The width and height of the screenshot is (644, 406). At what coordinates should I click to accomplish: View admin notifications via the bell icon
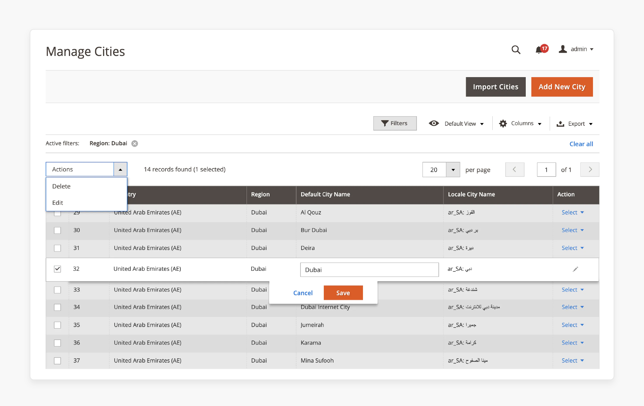[539, 50]
